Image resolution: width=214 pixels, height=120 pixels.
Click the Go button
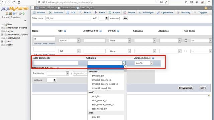pyautogui.click(x=125, y=18)
